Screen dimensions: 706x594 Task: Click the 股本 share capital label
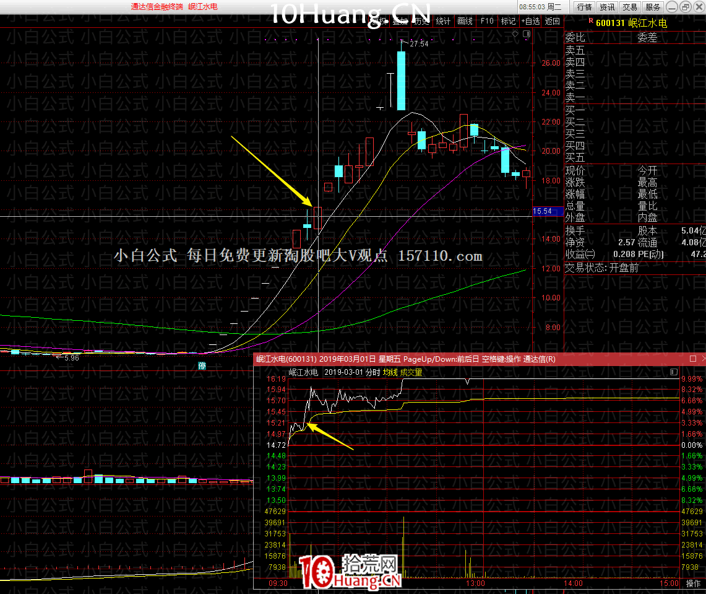click(647, 231)
